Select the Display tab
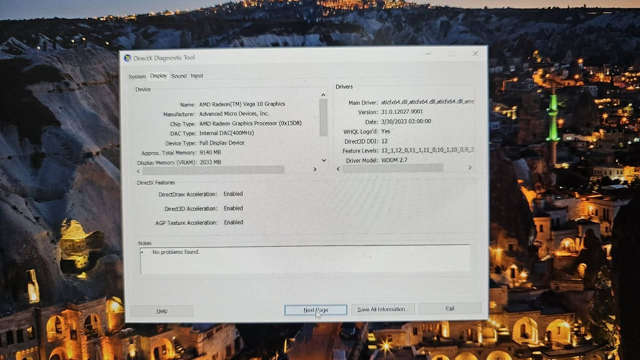 pyautogui.click(x=158, y=76)
